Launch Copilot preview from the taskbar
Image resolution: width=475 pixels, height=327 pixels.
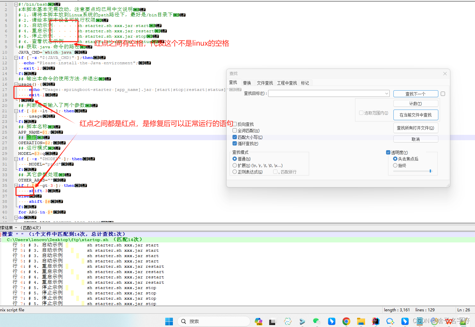pos(258,321)
